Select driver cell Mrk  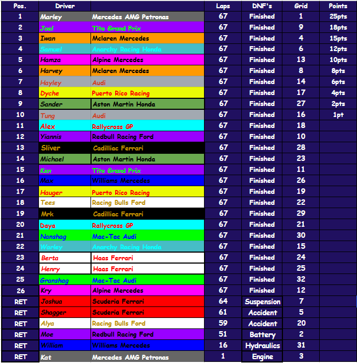65,214
